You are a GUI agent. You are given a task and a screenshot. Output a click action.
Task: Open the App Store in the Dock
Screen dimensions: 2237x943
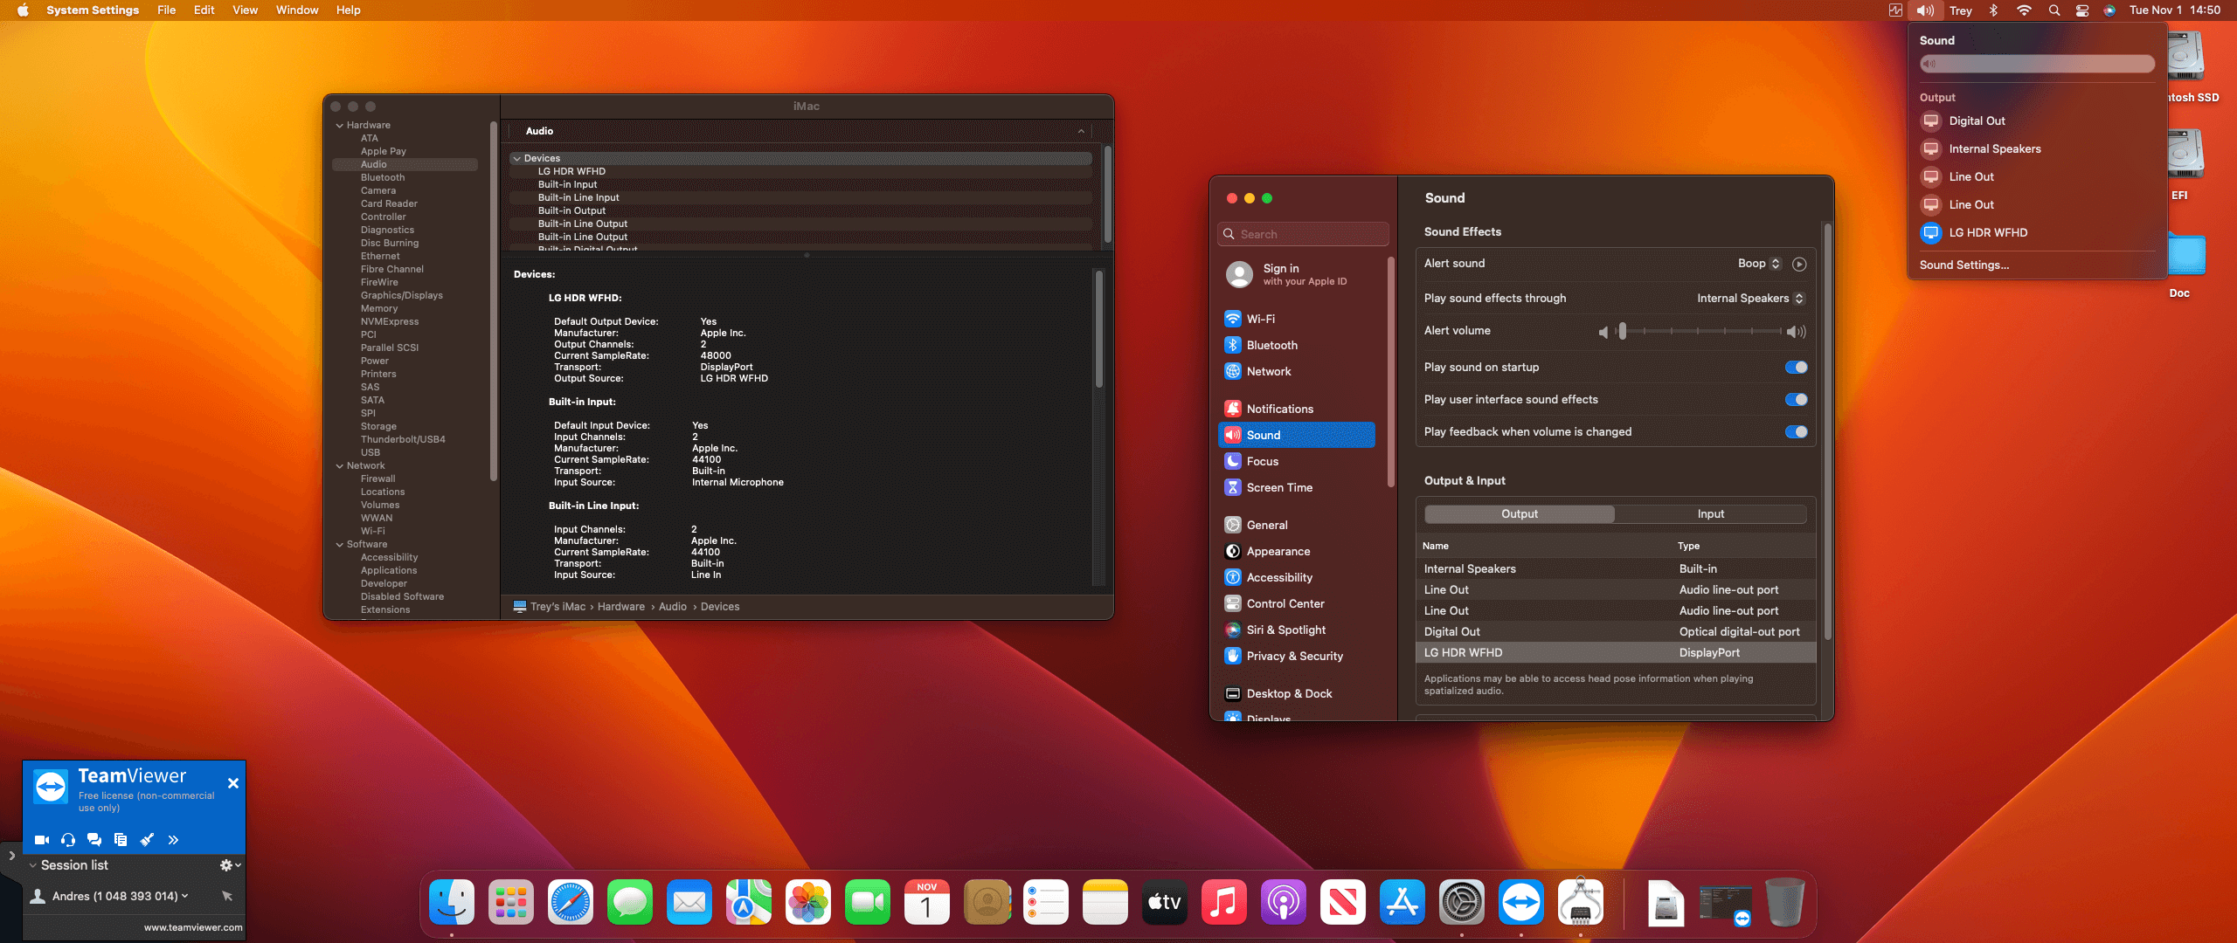1402,903
